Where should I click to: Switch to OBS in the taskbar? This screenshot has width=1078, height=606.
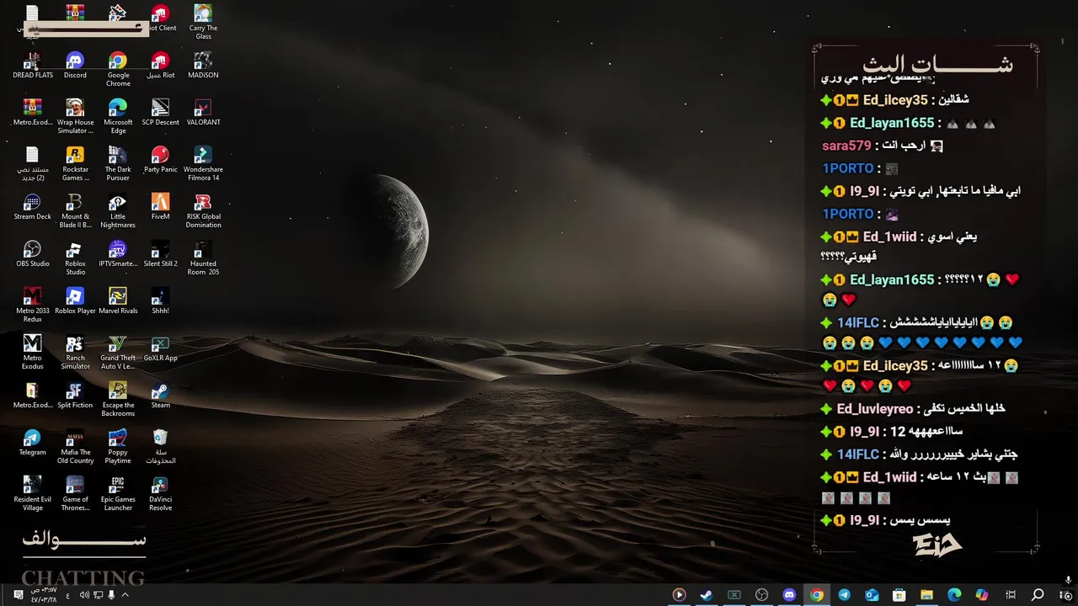click(x=761, y=595)
